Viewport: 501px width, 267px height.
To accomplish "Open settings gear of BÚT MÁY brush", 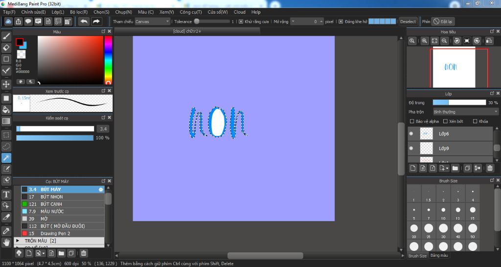I will (101, 189).
